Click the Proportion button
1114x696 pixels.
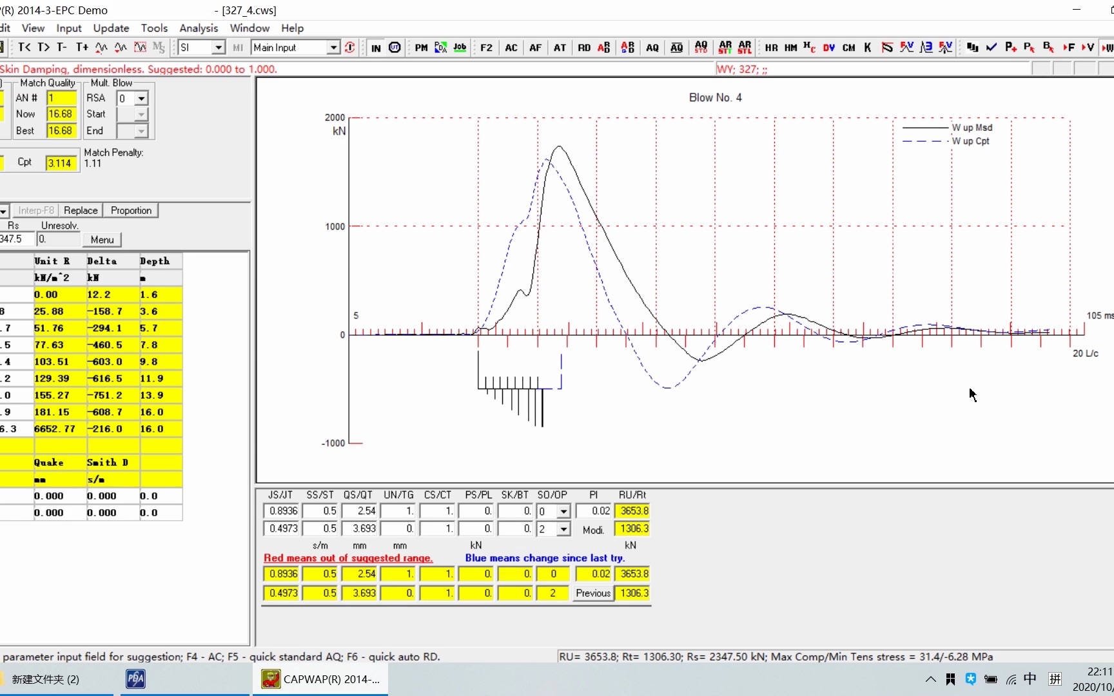point(131,211)
